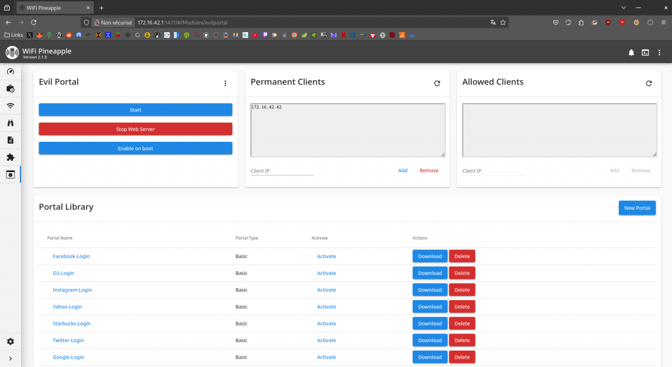Open the notifications bell
The height and width of the screenshot is (367, 672).
631,53
